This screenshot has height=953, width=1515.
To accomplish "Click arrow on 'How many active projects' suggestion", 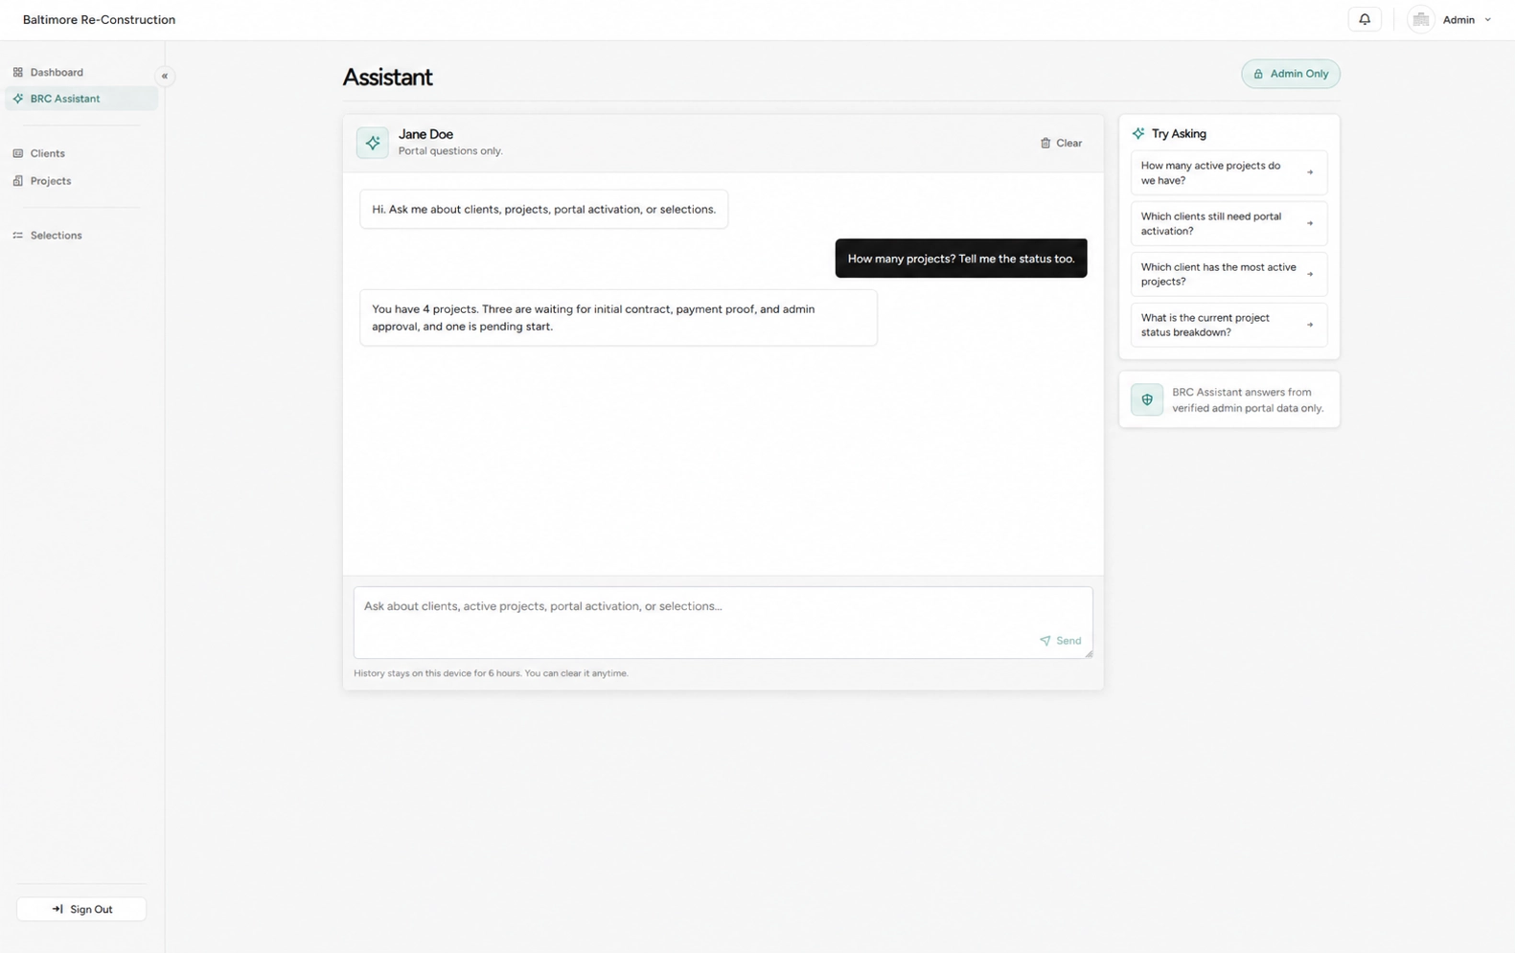I will point(1310,173).
